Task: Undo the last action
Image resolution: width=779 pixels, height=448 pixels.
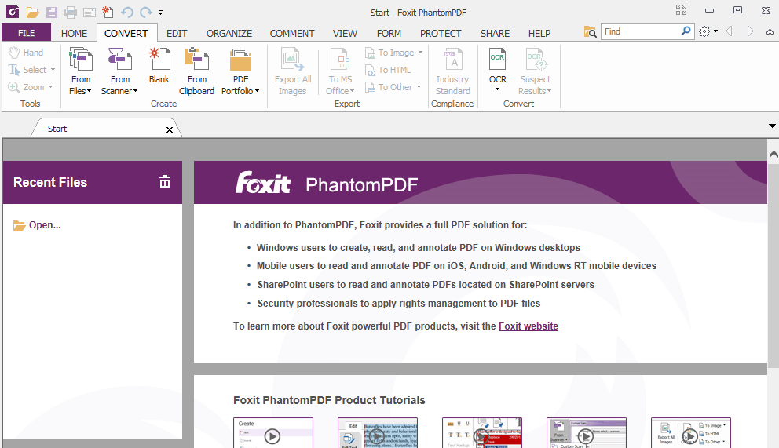Action: (x=127, y=12)
